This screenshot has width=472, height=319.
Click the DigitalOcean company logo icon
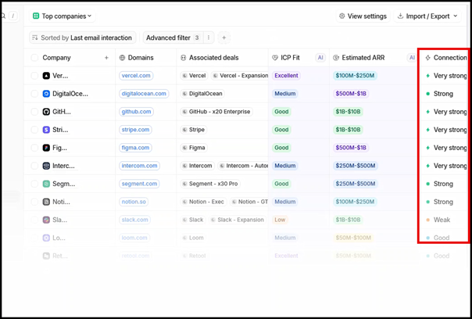47,94
